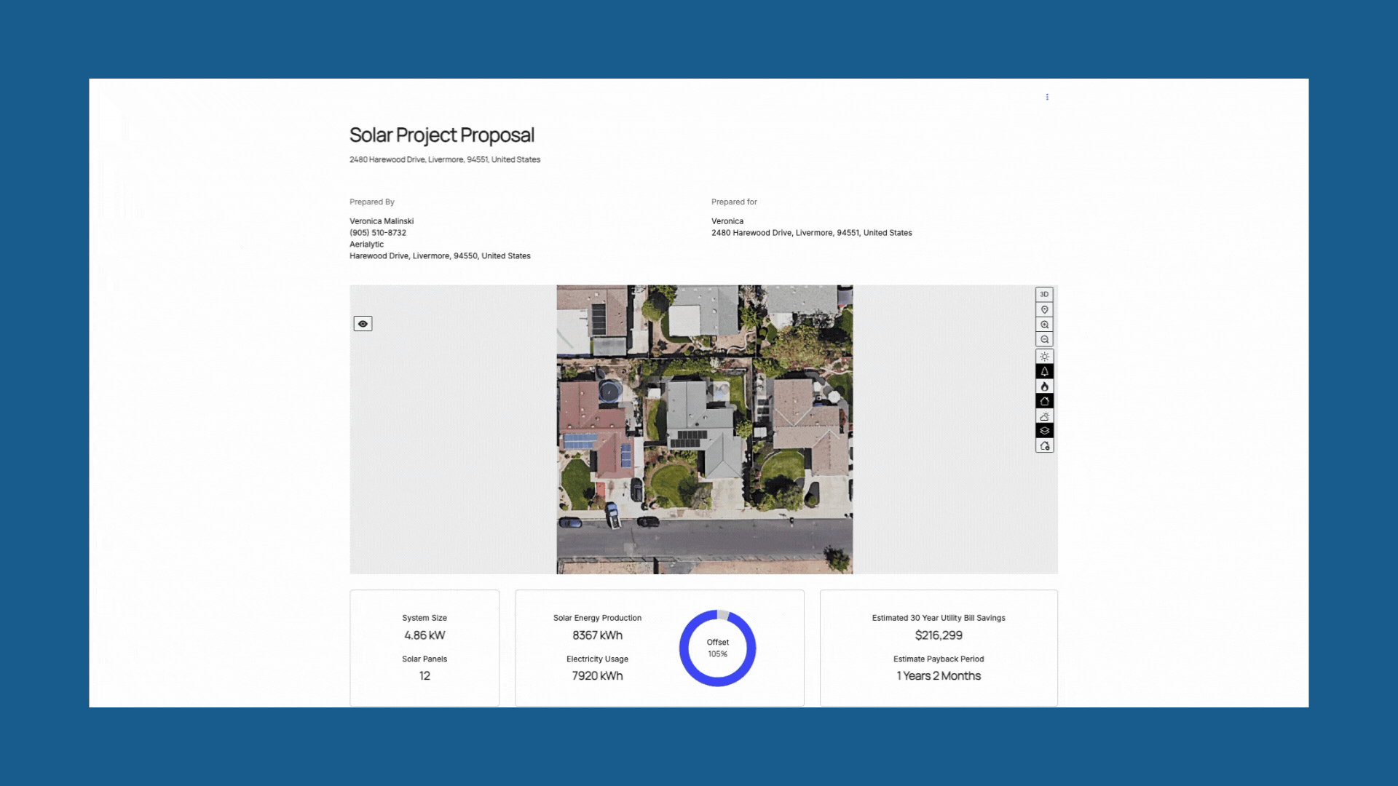Toggle the stacked layers icon

pyautogui.click(x=1044, y=431)
